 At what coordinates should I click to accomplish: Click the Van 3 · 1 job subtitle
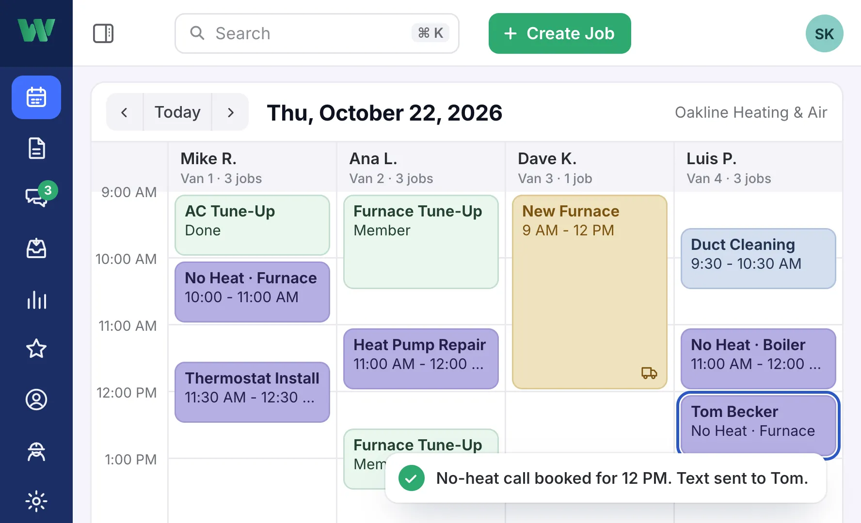(x=555, y=179)
